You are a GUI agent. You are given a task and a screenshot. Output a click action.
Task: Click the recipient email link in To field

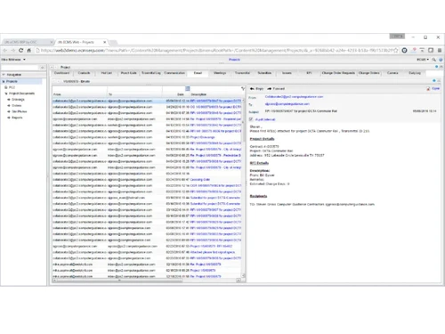pos(287,104)
